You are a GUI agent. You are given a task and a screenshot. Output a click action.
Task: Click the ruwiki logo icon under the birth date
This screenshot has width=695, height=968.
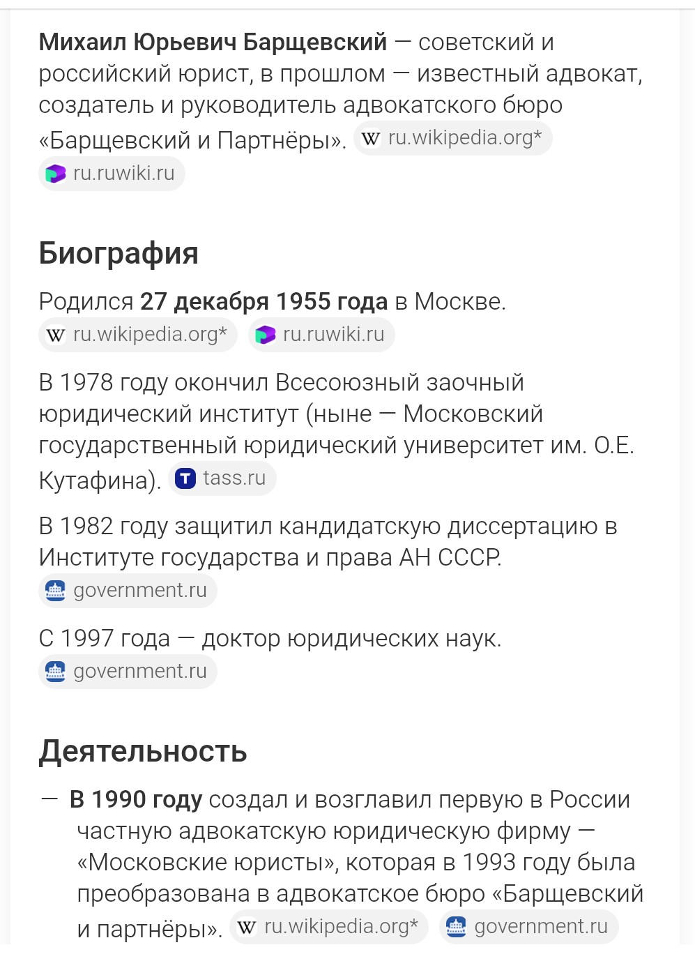point(266,335)
